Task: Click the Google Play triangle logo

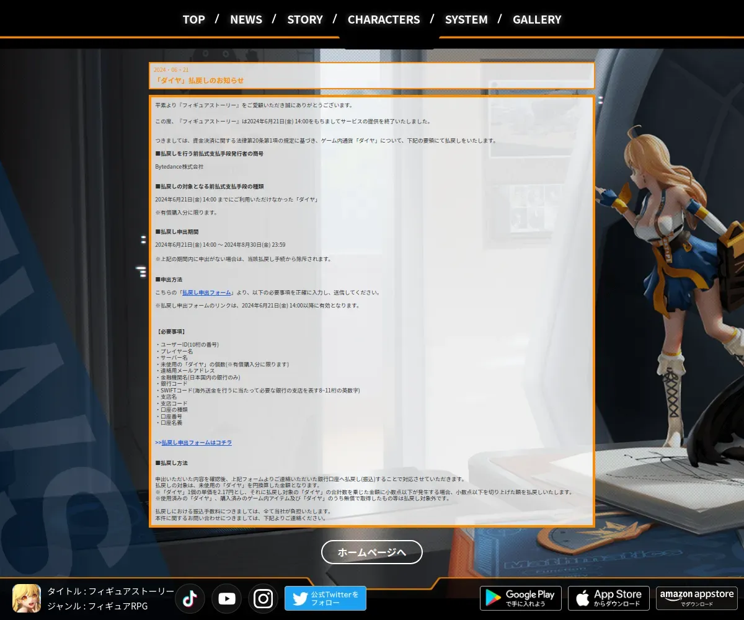Action: click(x=493, y=598)
